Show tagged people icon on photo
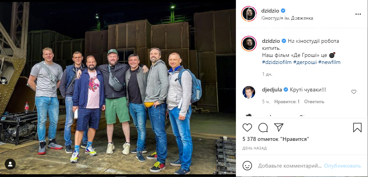This screenshot has width=368, height=177. tap(10, 164)
